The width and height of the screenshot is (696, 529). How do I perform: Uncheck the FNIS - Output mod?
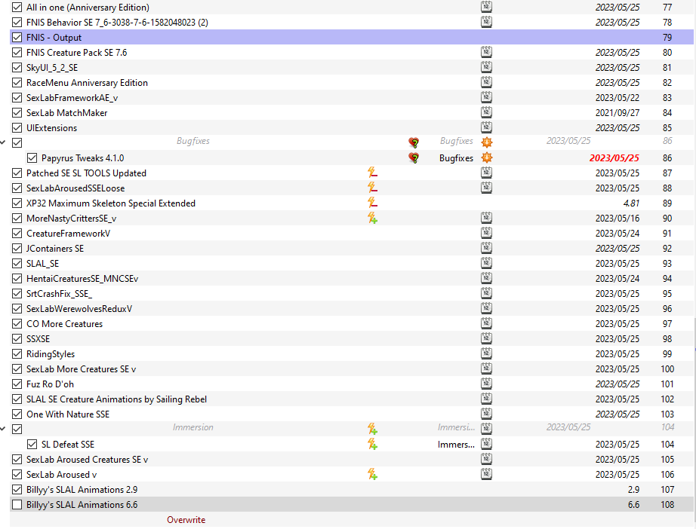pos(17,37)
